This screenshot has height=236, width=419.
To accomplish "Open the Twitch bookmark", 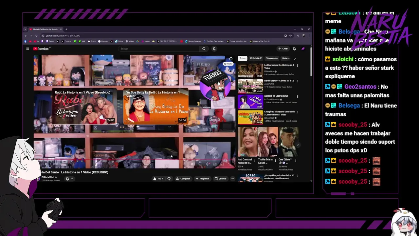I will 50,41.
